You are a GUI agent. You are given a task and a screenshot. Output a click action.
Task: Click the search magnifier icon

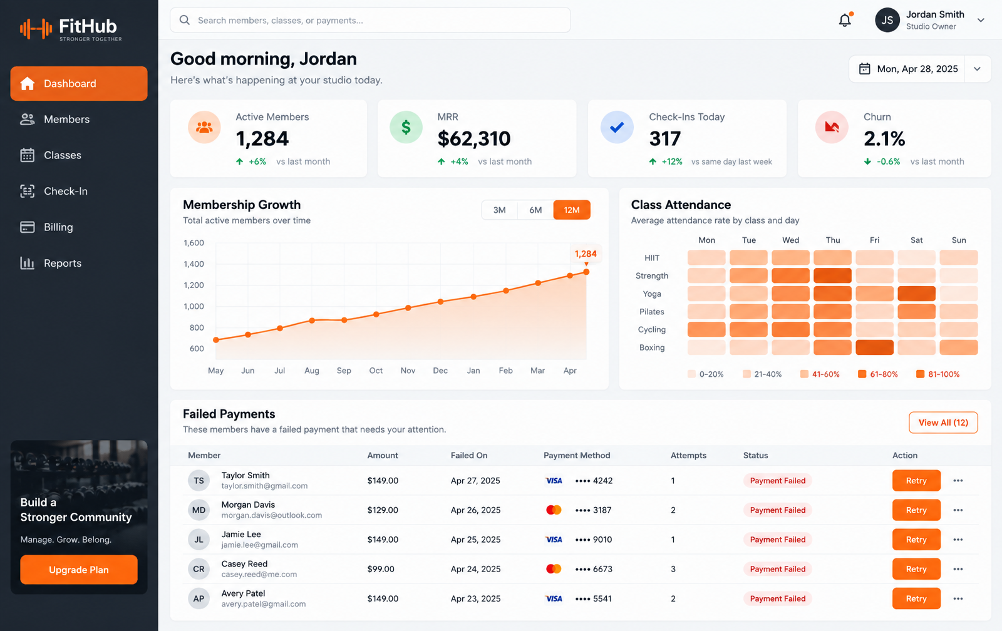185,20
